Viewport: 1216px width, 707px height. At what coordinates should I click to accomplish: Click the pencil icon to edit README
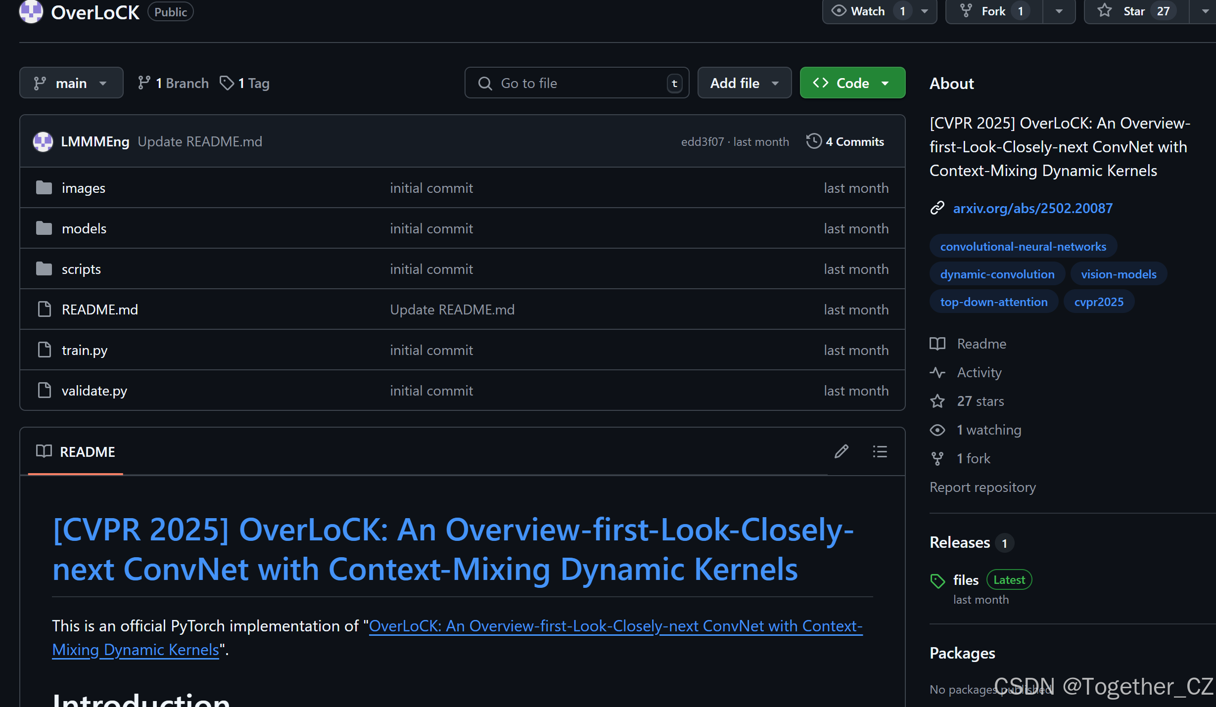(841, 451)
